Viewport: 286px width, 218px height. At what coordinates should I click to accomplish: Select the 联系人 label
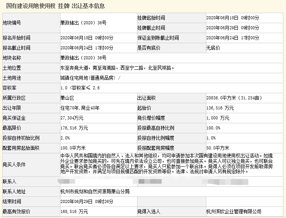(x=10, y=182)
